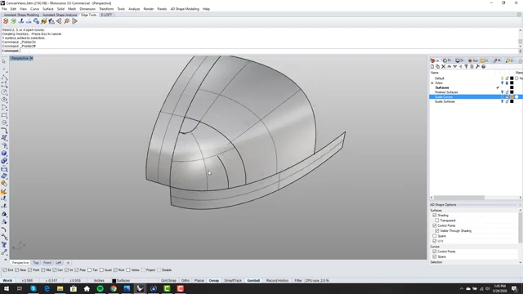Select the solid box tool in sidebar

[4, 154]
